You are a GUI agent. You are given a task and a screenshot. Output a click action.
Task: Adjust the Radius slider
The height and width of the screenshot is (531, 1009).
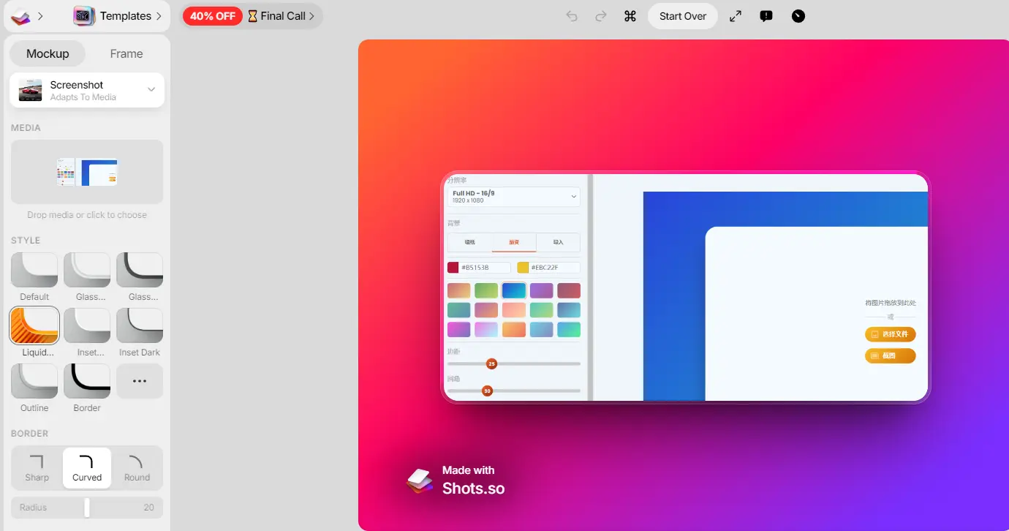(87, 508)
